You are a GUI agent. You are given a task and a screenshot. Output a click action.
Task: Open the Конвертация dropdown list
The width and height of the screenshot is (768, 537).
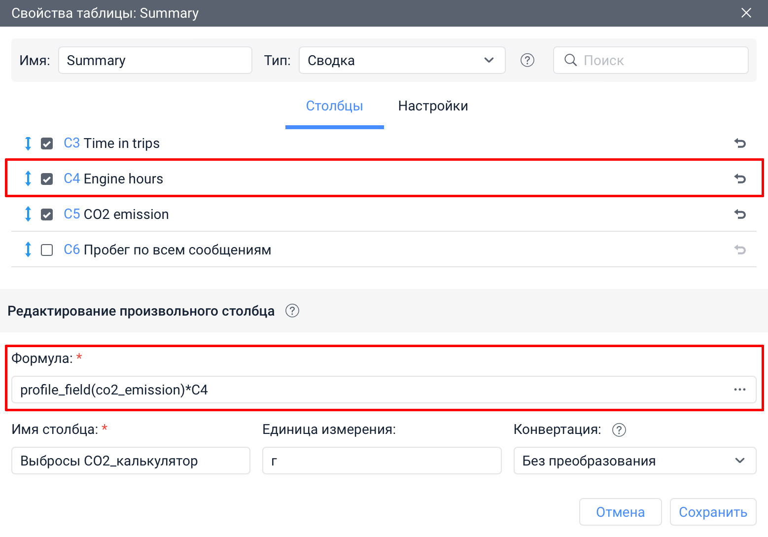coord(634,461)
